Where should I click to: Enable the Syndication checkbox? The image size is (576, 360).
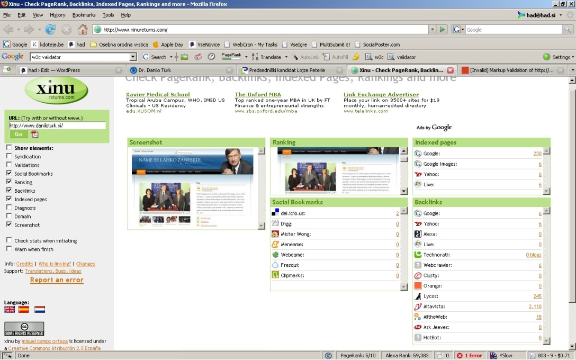[9, 156]
